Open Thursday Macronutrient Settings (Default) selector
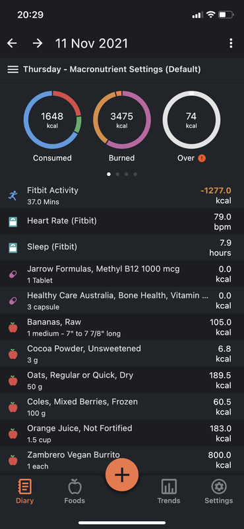244x529 pixels. click(111, 69)
